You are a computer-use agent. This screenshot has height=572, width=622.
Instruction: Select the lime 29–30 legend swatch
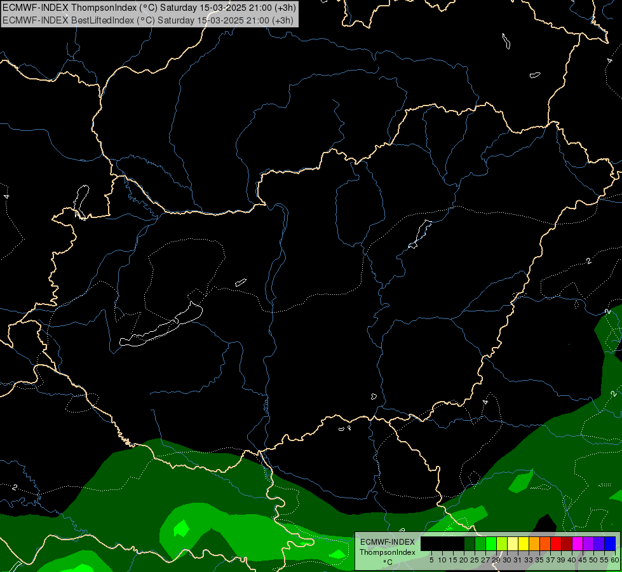tap(502, 543)
